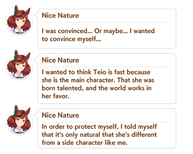Select the 'In order to protect myself' message
This screenshot has width=193, height=154.
pyautogui.click(x=99, y=135)
